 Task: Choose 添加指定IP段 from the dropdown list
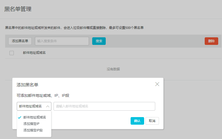click(x=33, y=130)
